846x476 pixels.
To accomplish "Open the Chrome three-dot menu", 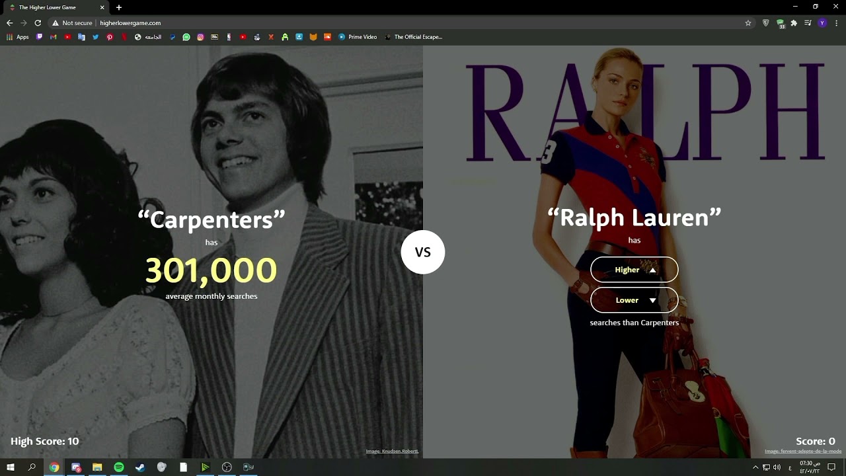I will click(836, 22).
